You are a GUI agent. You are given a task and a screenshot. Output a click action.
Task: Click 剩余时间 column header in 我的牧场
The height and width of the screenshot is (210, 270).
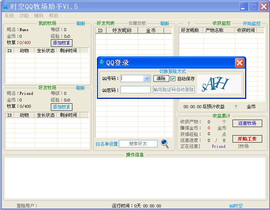(69, 50)
